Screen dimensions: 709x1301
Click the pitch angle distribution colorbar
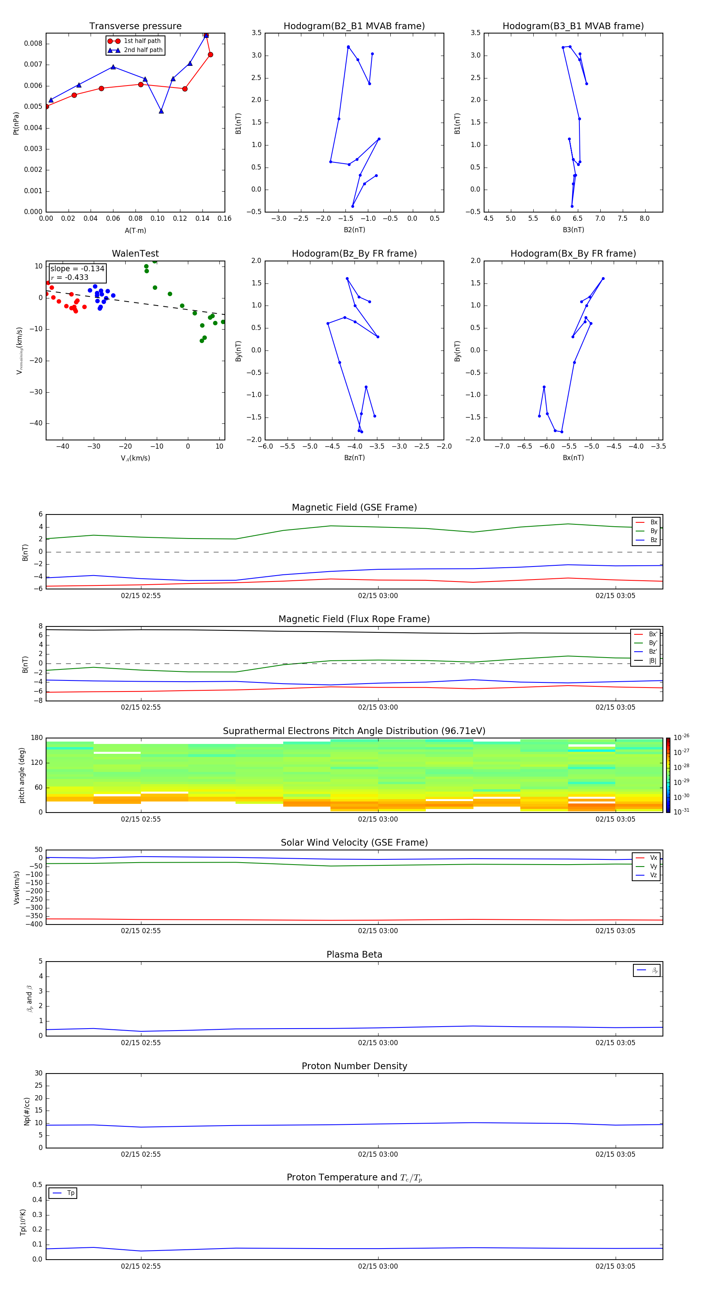pyautogui.click(x=668, y=775)
